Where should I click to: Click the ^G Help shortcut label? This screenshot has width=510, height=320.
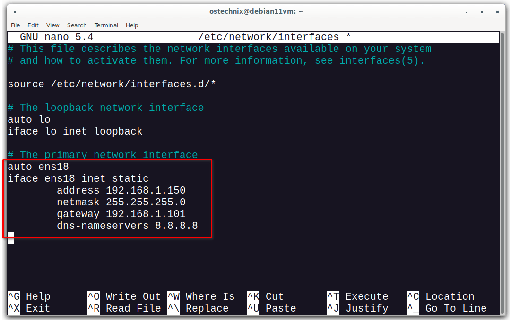29,296
